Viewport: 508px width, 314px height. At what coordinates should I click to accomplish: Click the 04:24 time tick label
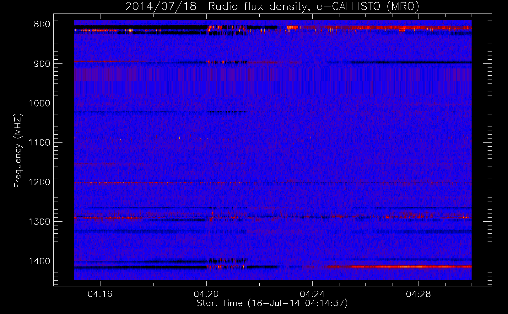point(312,294)
